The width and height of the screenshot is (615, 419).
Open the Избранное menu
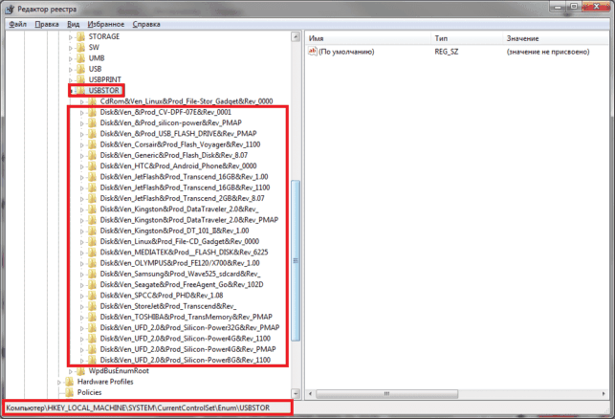(105, 24)
